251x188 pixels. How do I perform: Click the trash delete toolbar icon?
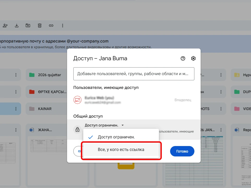click(x=40, y=26)
